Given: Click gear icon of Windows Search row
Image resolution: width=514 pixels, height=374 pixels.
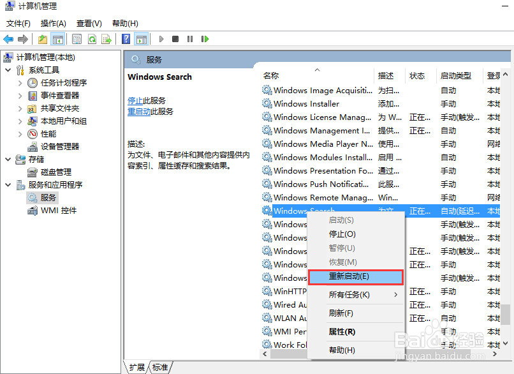Looking at the screenshot, I should (x=267, y=211).
